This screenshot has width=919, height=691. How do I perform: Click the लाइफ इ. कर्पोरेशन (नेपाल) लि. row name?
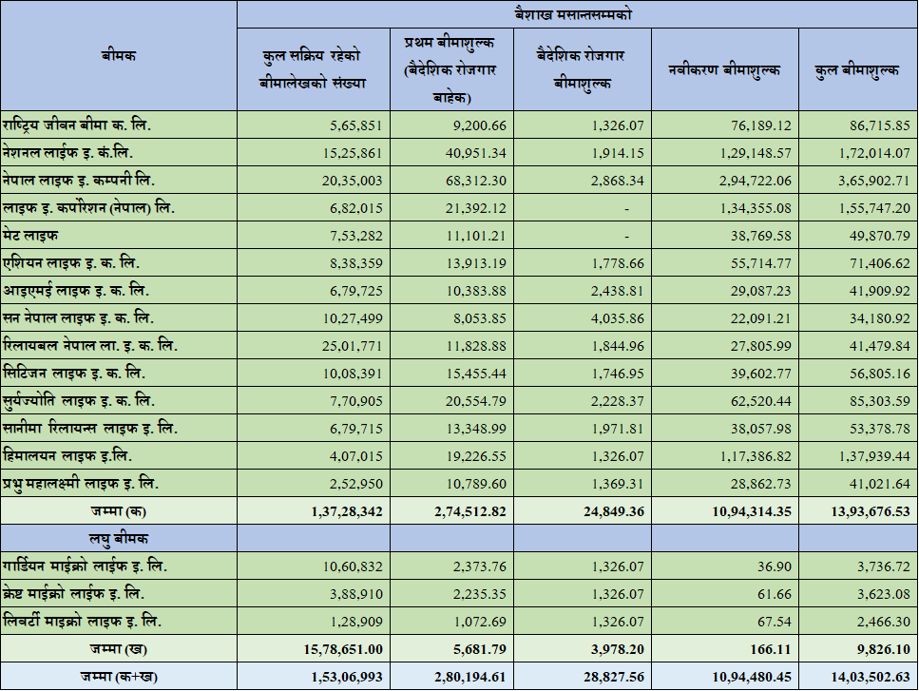[88, 207]
